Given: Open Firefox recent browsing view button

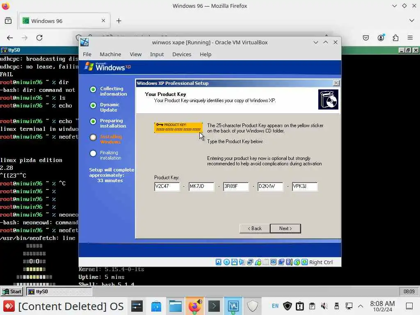Looking at the screenshot, I should (x=8, y=21).
